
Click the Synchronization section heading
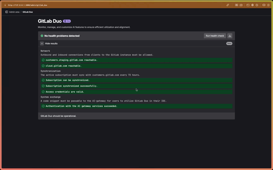[x=51, y=71]
